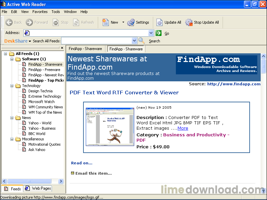Click the New feed icon
Image resolution: width=267 pixels, height=200 pixels.
coord(105,22)
